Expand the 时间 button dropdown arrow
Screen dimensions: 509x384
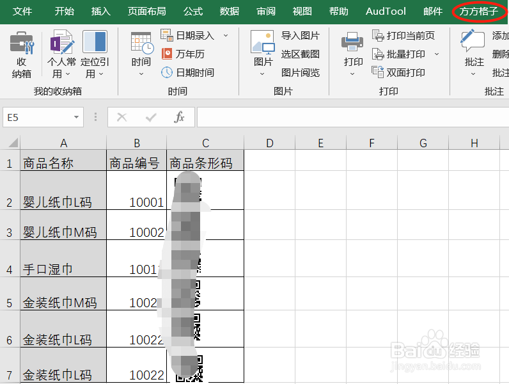point(141,74)
